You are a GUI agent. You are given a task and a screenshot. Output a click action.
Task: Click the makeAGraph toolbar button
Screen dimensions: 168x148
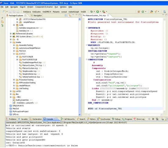pyautogui.click(x=74, y=12)
